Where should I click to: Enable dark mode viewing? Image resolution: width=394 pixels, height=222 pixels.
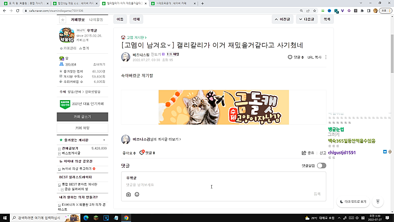[353, 202]
